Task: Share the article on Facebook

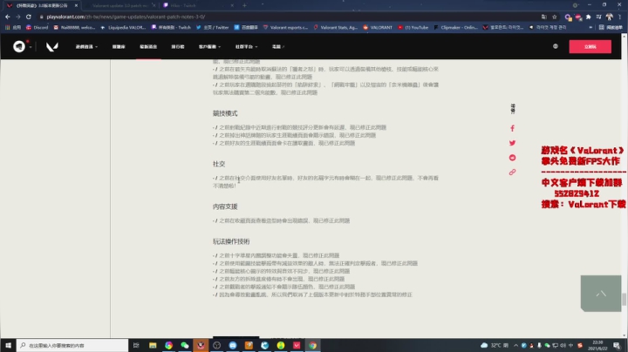Action: (512, 128)
